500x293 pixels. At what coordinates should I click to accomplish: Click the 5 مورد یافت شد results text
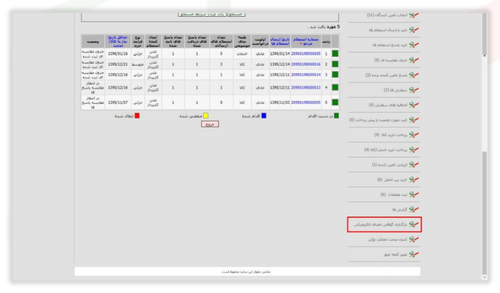tap(323, 27)
